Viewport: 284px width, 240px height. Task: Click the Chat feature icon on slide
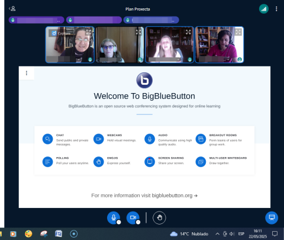[x=47, y=139]
